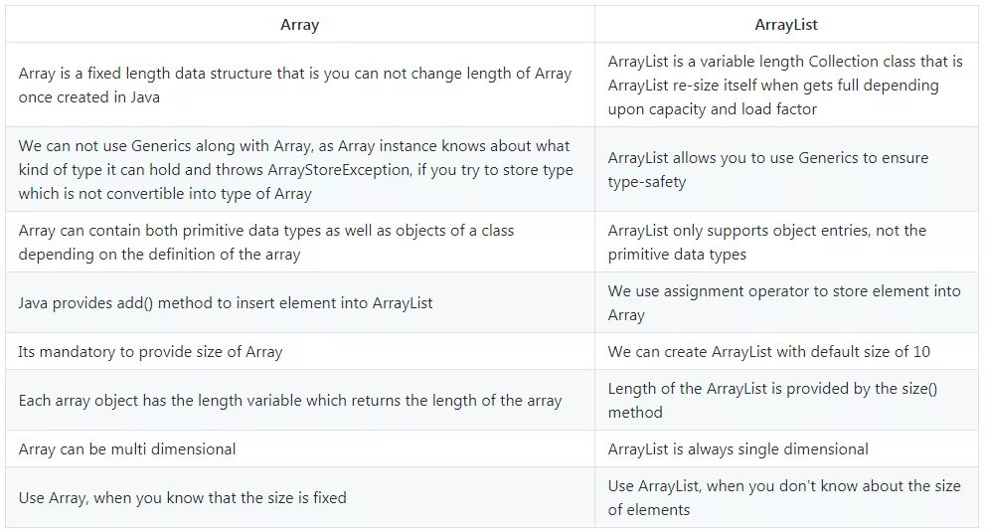Click the don't know size cell
This screenshot has width=986, height=532.
point(786,497)
